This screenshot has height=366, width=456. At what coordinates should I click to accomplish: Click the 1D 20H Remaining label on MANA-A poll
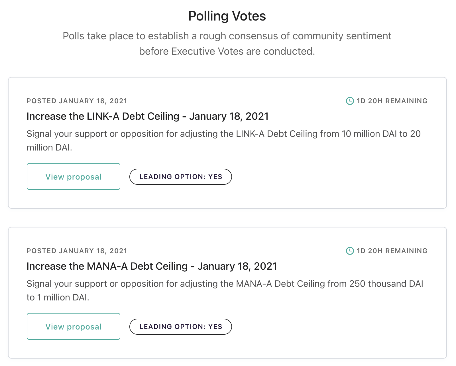pyautogui.click(x=392, y=251)
